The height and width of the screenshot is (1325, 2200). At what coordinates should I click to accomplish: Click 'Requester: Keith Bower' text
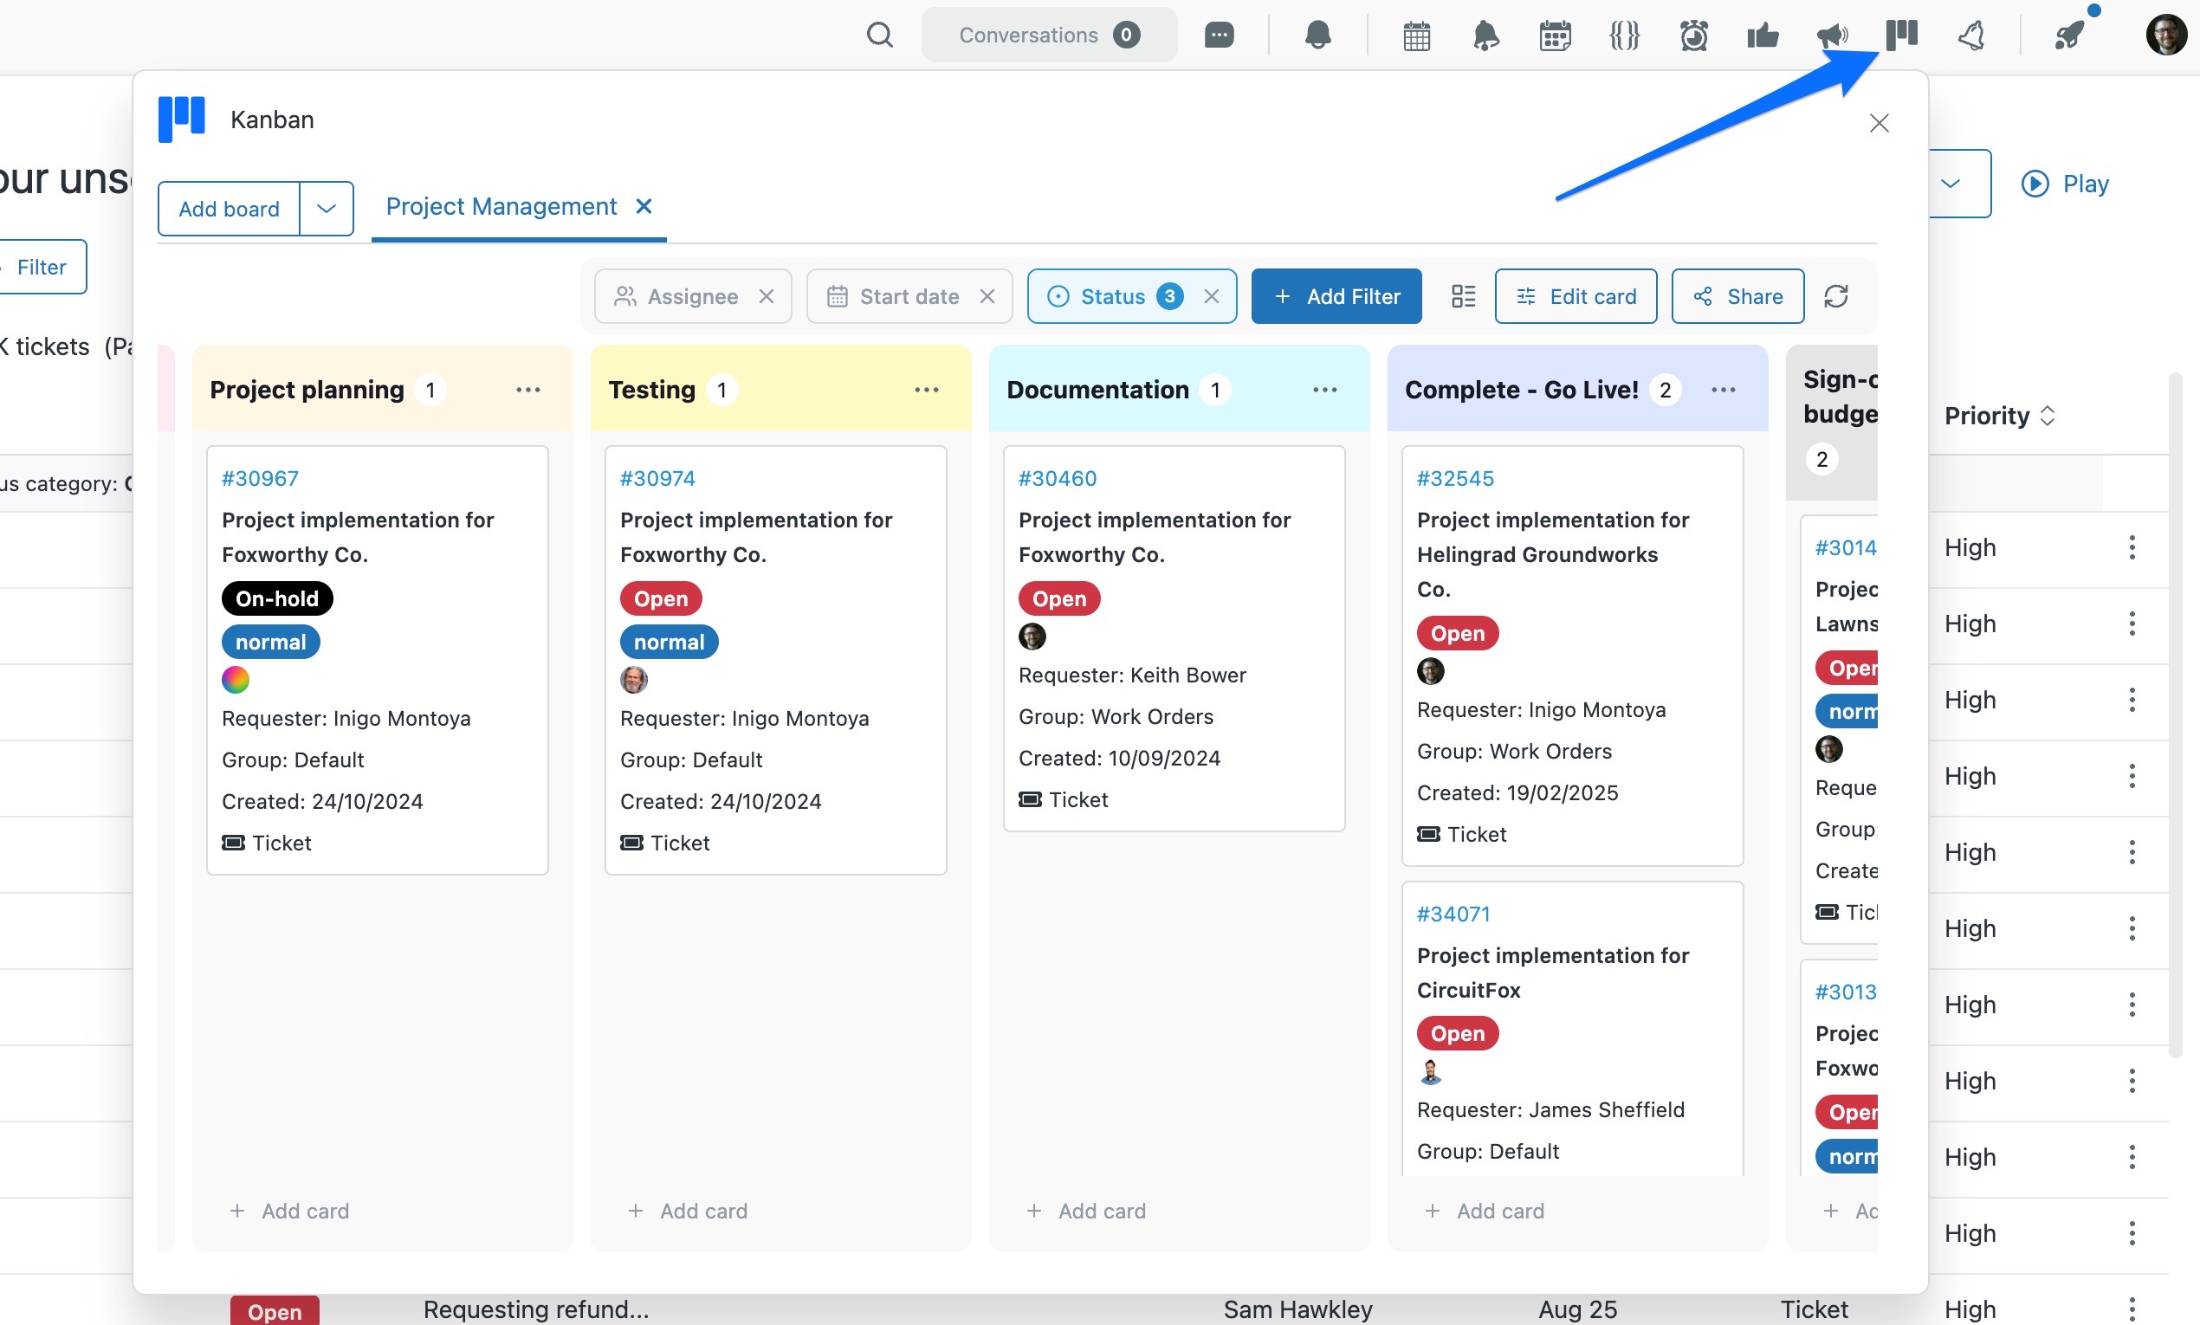coord(1132,675)
